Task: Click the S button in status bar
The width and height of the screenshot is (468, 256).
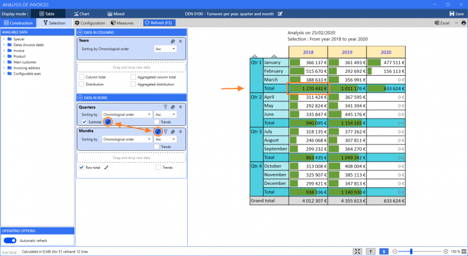Action: pos(384,251)
